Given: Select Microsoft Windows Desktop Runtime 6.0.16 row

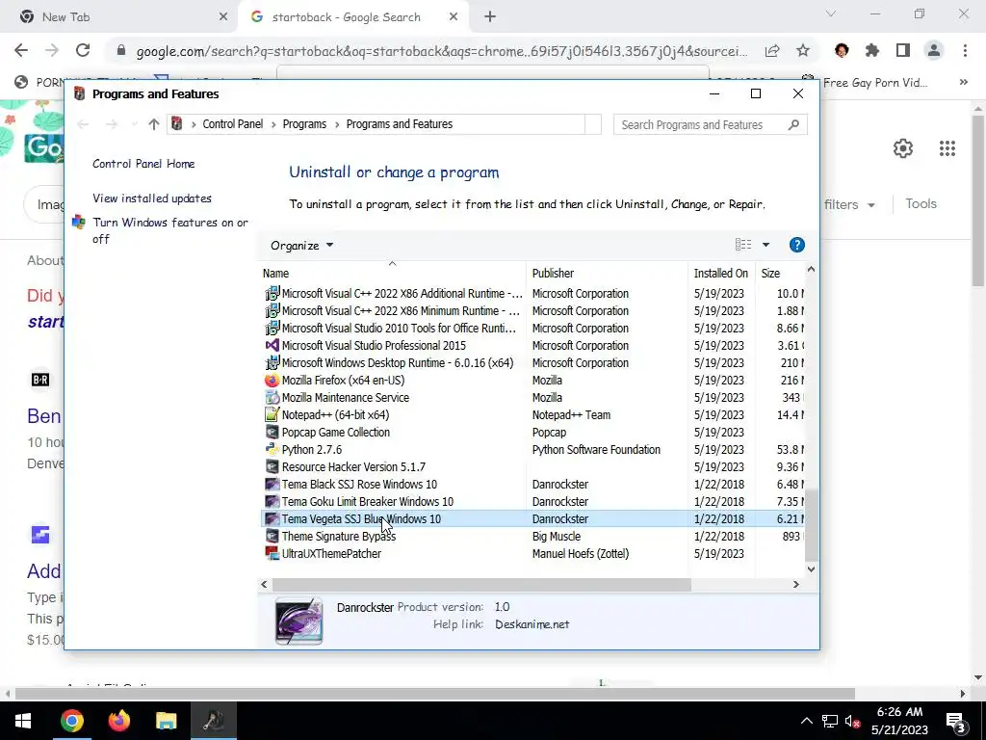Looking at the screenshot, I should pos(532,363).
